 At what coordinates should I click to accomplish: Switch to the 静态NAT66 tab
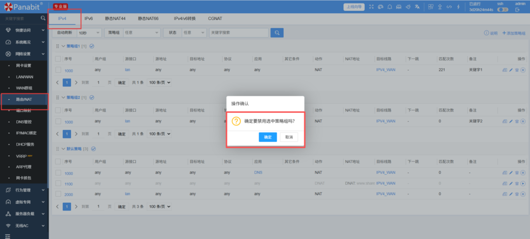point(148,19)
